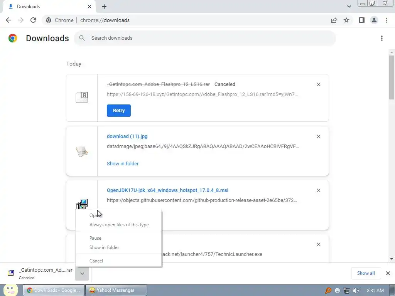Open the volume speaker tray icon
The width and height of the screenshot is (395, 296).
click(356, 291)
